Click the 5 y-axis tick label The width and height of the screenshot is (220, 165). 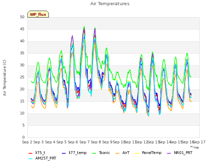pos(23,125)
